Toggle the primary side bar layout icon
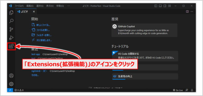Viewport: 203px width, 96px height. tap(156, 6)
